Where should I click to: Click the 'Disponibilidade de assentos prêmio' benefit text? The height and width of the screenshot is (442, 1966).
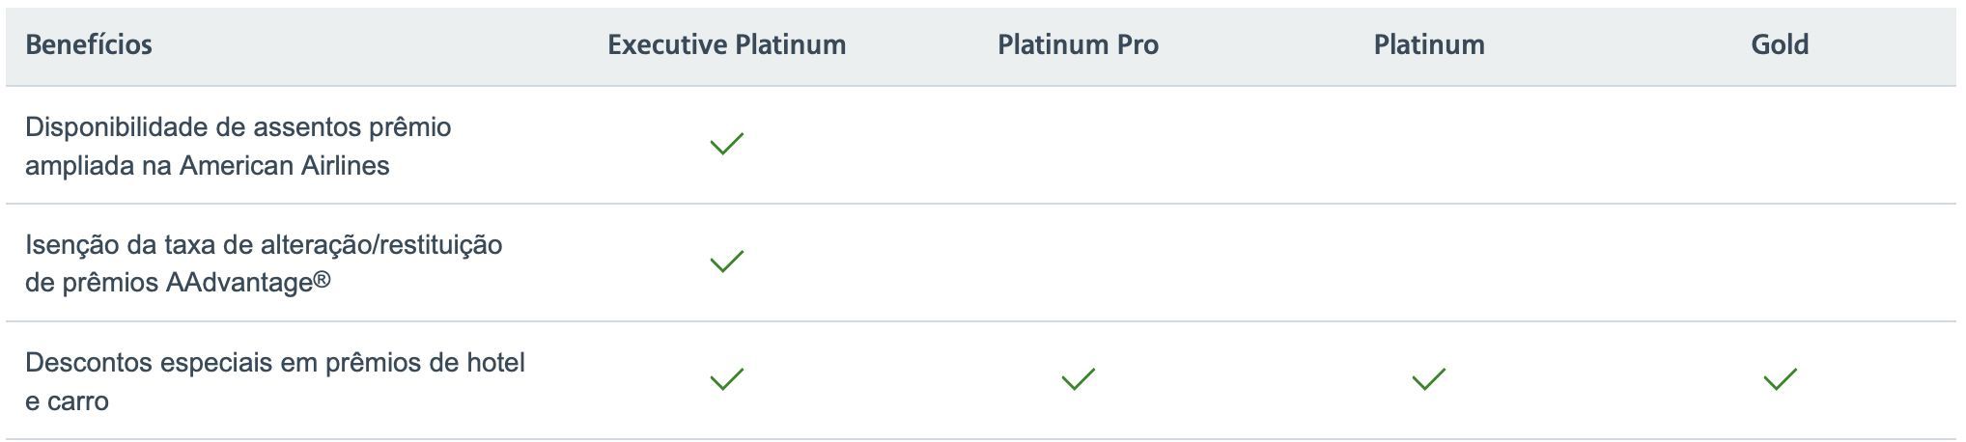click(239, 127)
